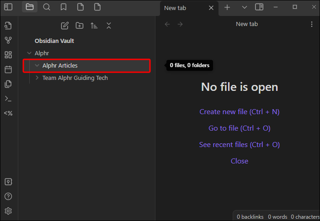
Task: Toggle the right sidebar
Action: (259, 7)
